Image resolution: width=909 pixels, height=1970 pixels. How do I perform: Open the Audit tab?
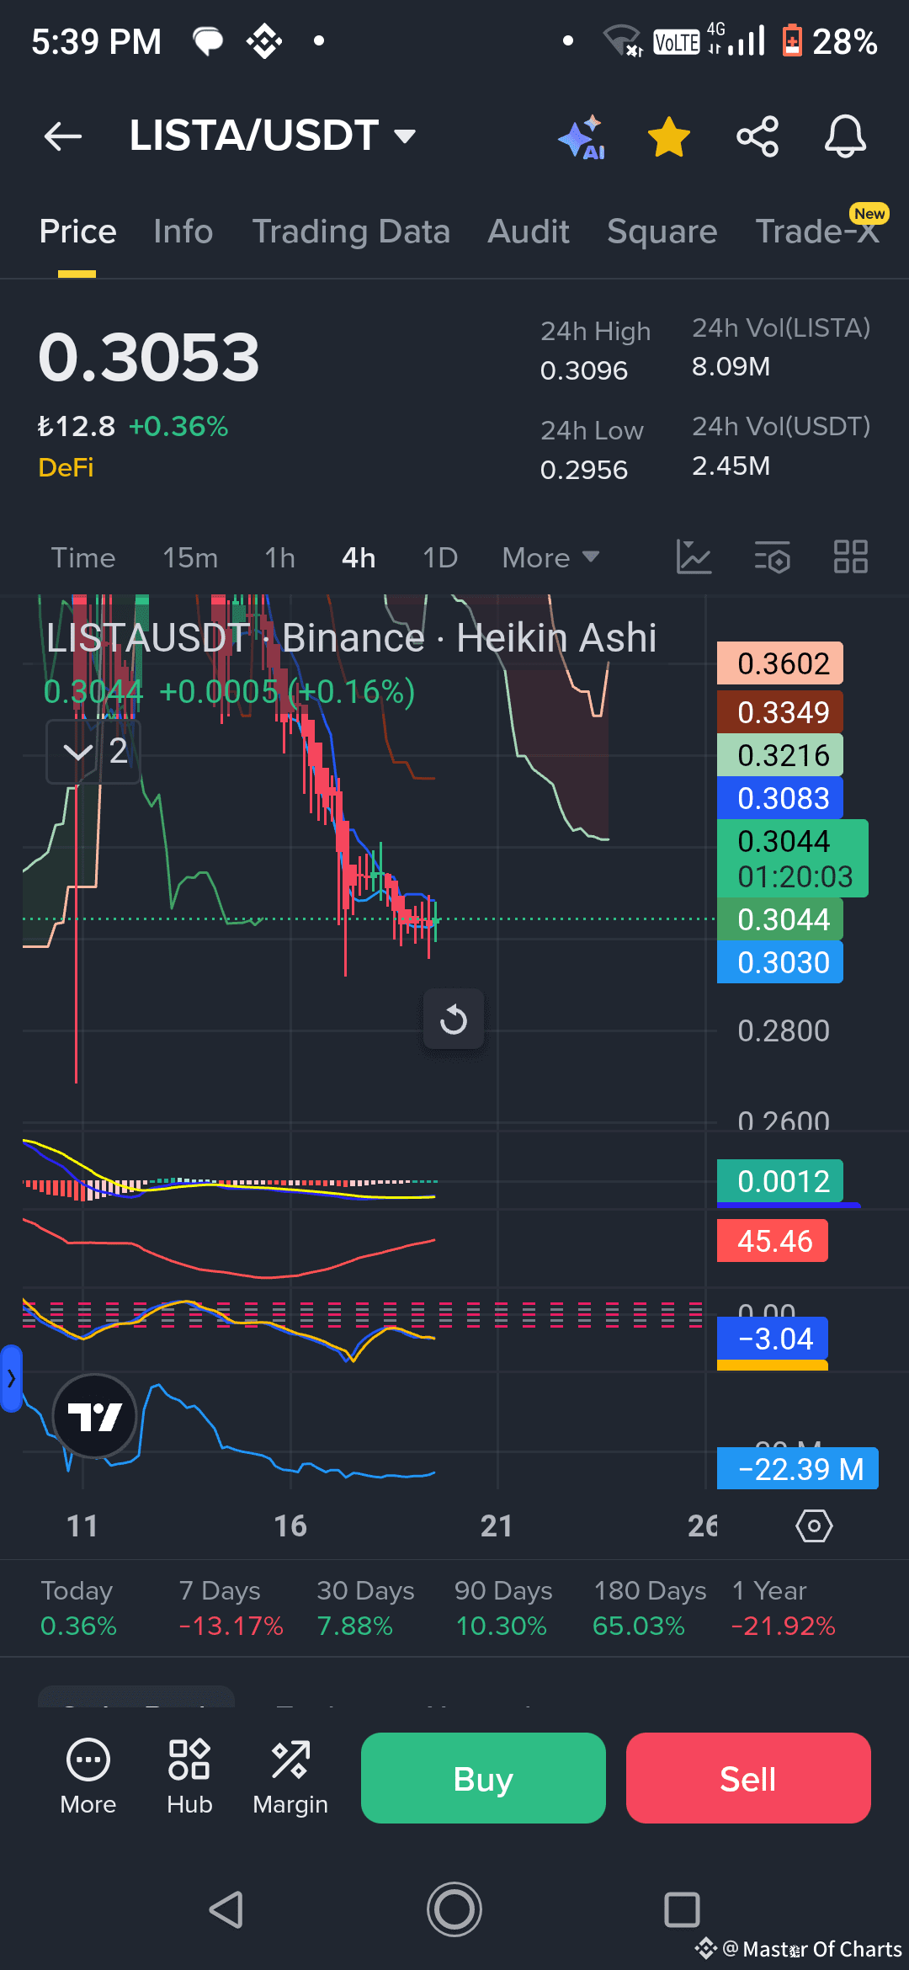pyautogui.click(x=529, y=232)
